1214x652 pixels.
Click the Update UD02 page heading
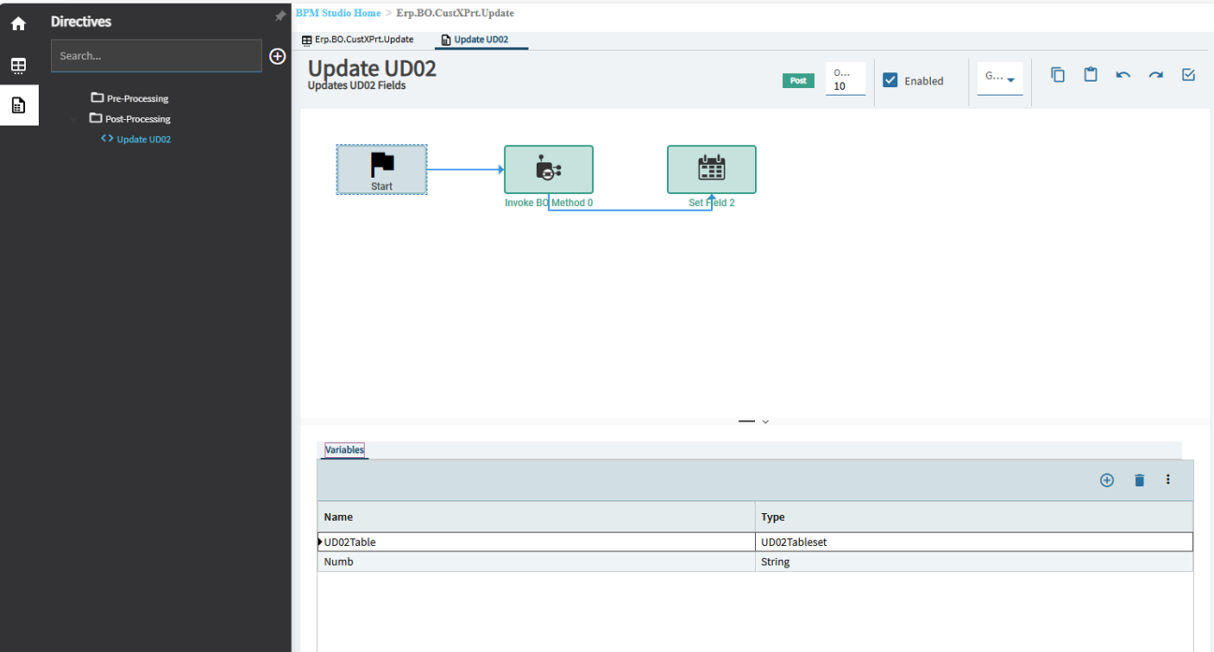[372, 68]
